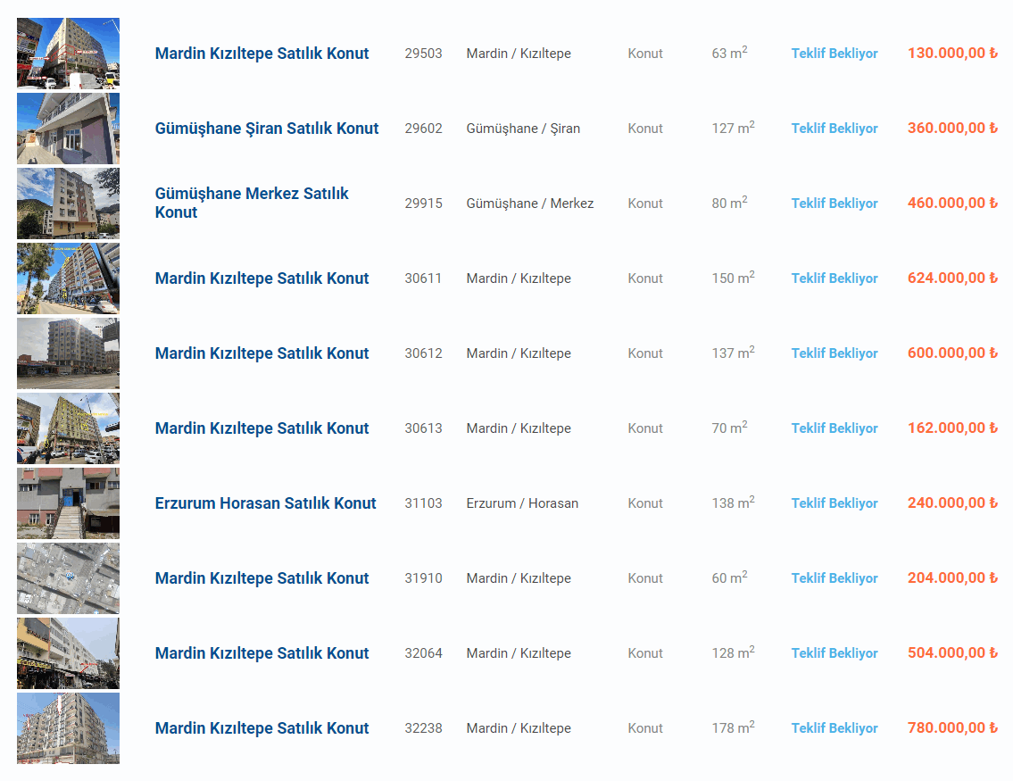Open the Gümüşhane Şiran Satılık Konut link

[267, 129]
